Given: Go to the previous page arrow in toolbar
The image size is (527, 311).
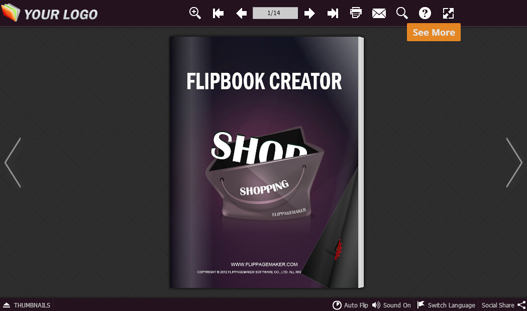Looking at the screenshot, I should [241, 14].
